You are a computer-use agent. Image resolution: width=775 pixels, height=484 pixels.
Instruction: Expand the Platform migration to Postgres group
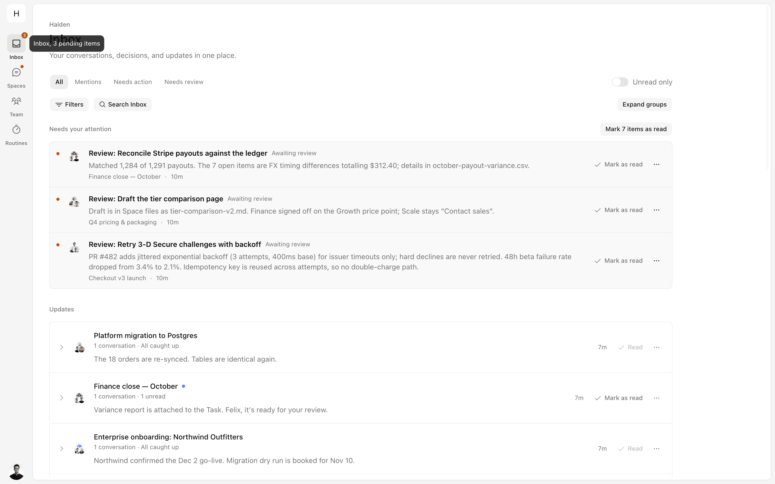(62, 347)
